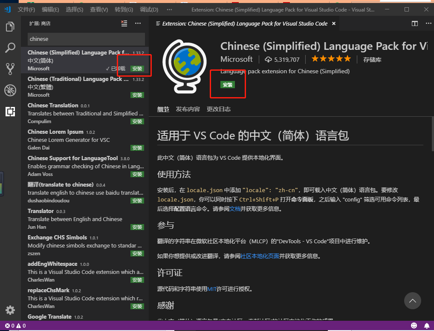434x331 pixels.
Task: Switch to the 细节 tab
Action: pyautogui.click(x=163, y=109)
